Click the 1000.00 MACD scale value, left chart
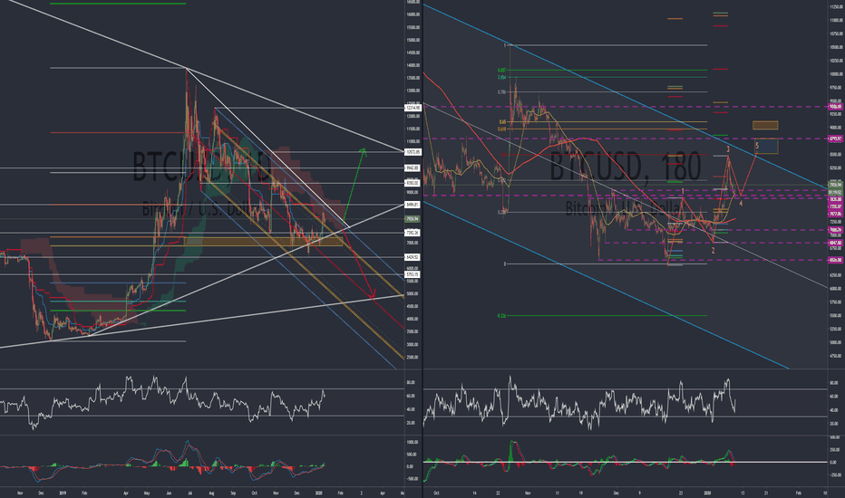This screenshot has width=845, height=498. (413, 442)
